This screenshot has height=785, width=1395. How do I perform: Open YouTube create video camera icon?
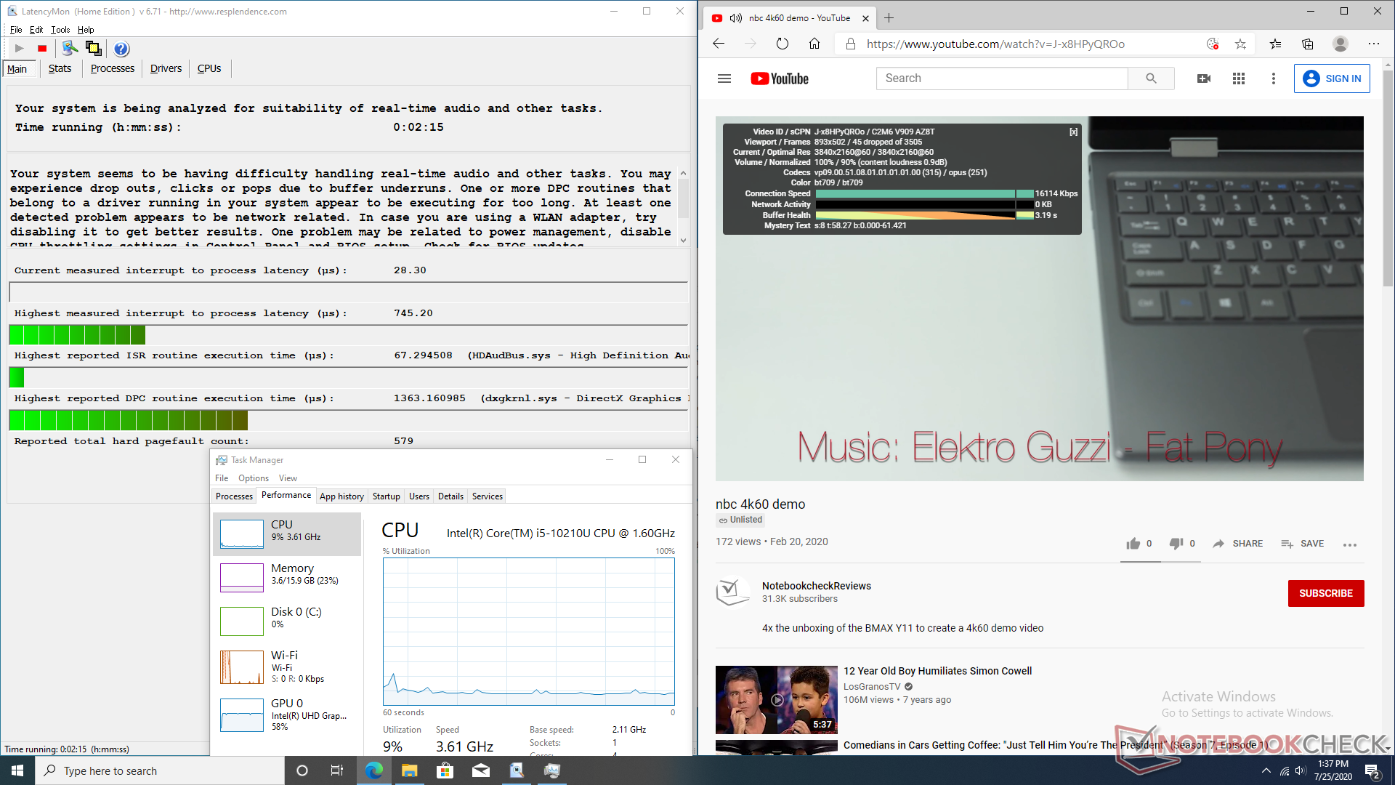click(1204, 78)
